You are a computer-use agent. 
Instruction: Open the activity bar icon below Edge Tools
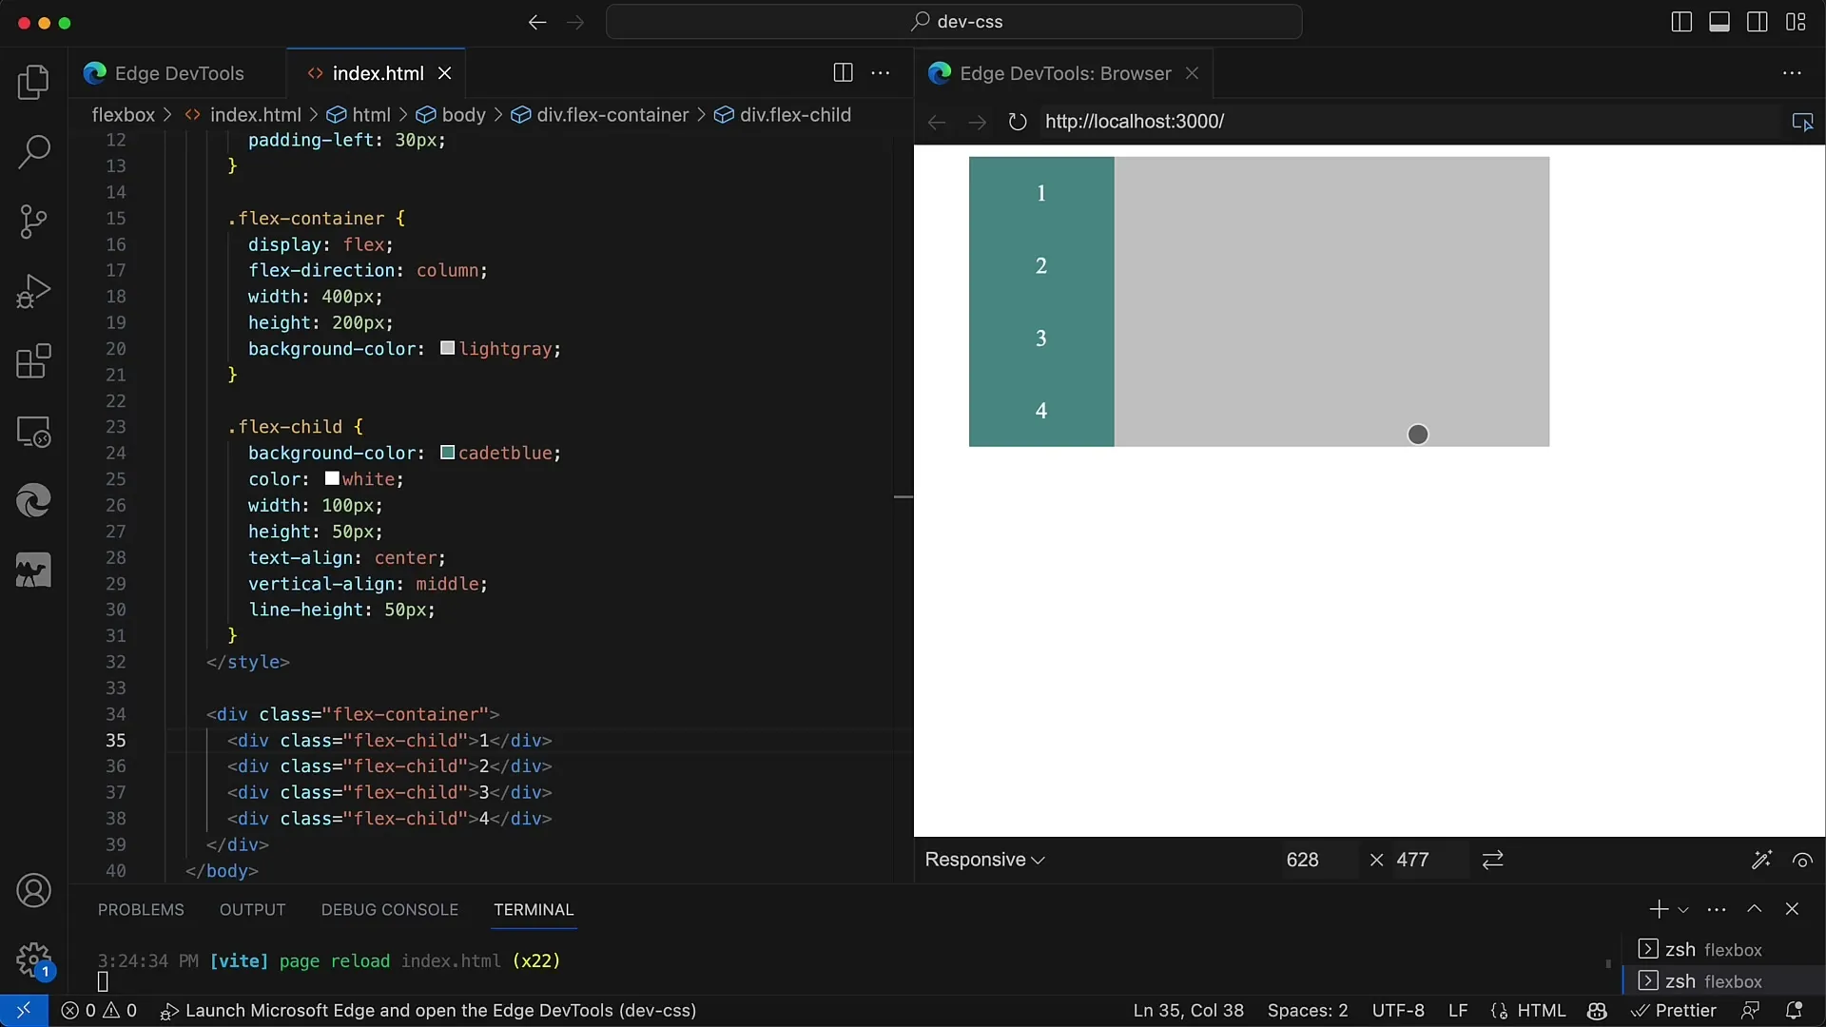click(x=33, y=571)
